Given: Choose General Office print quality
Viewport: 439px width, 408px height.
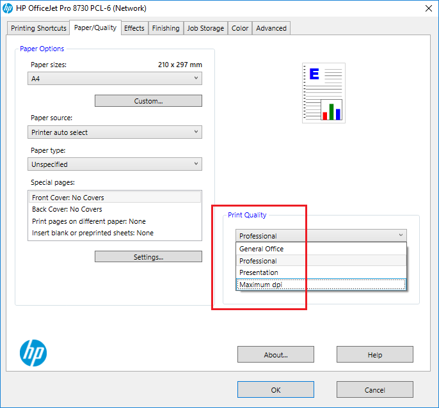Looking at the screenshot, I should [x=321, y=249].
